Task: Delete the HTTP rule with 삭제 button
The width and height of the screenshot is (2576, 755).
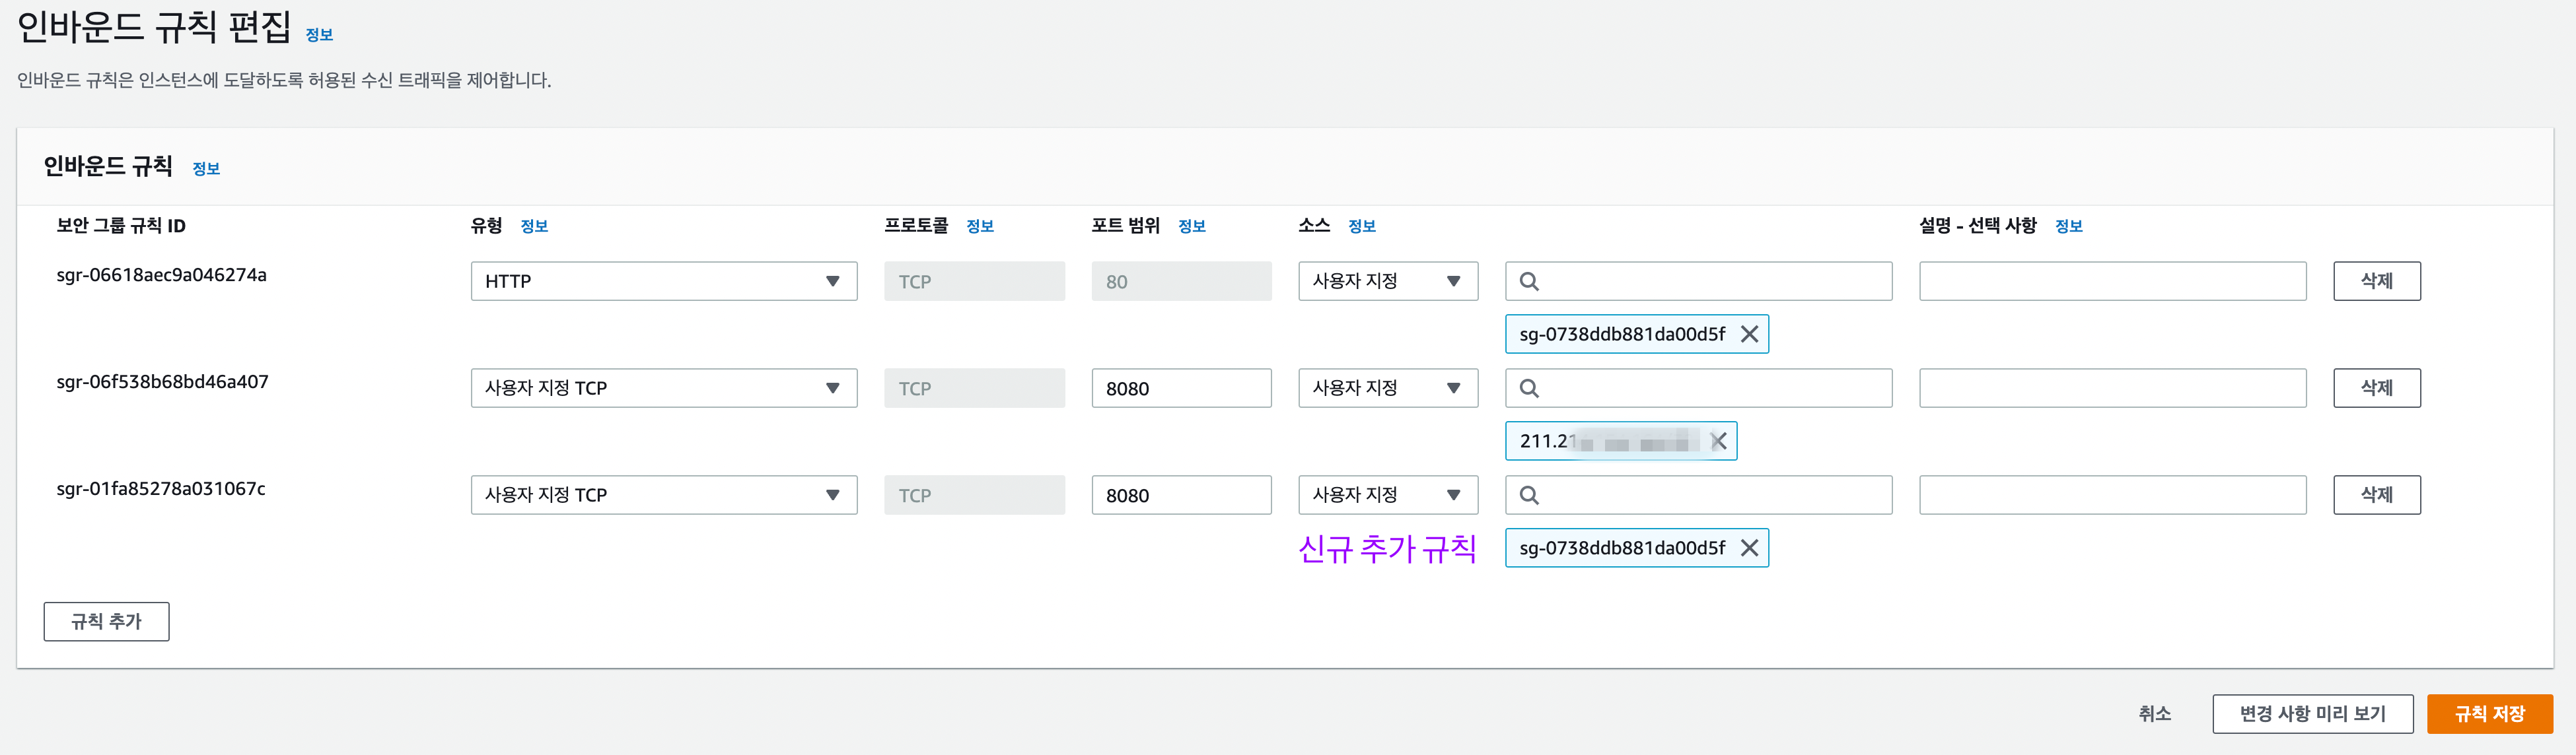Action: tap(2376, 282)
